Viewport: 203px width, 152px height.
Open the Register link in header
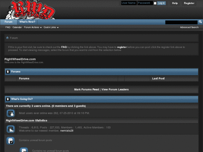[x=189, y=3]
